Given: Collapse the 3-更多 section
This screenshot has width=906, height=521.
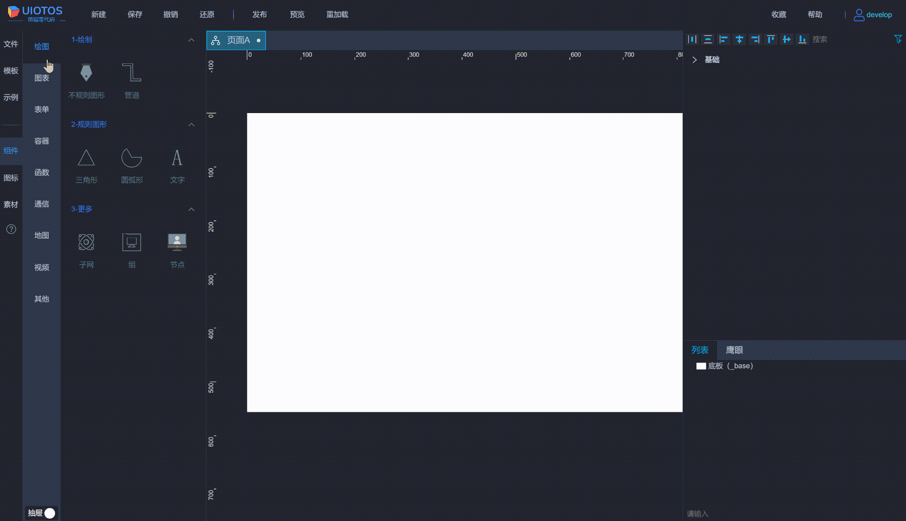Looking at the screenshot, I should 191,209.
